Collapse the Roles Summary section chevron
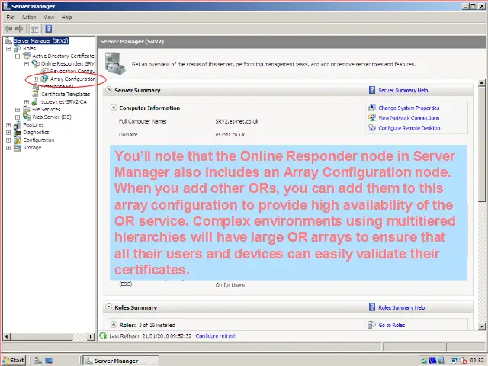This screenshot has height=366, width=488. pos(108,307)
